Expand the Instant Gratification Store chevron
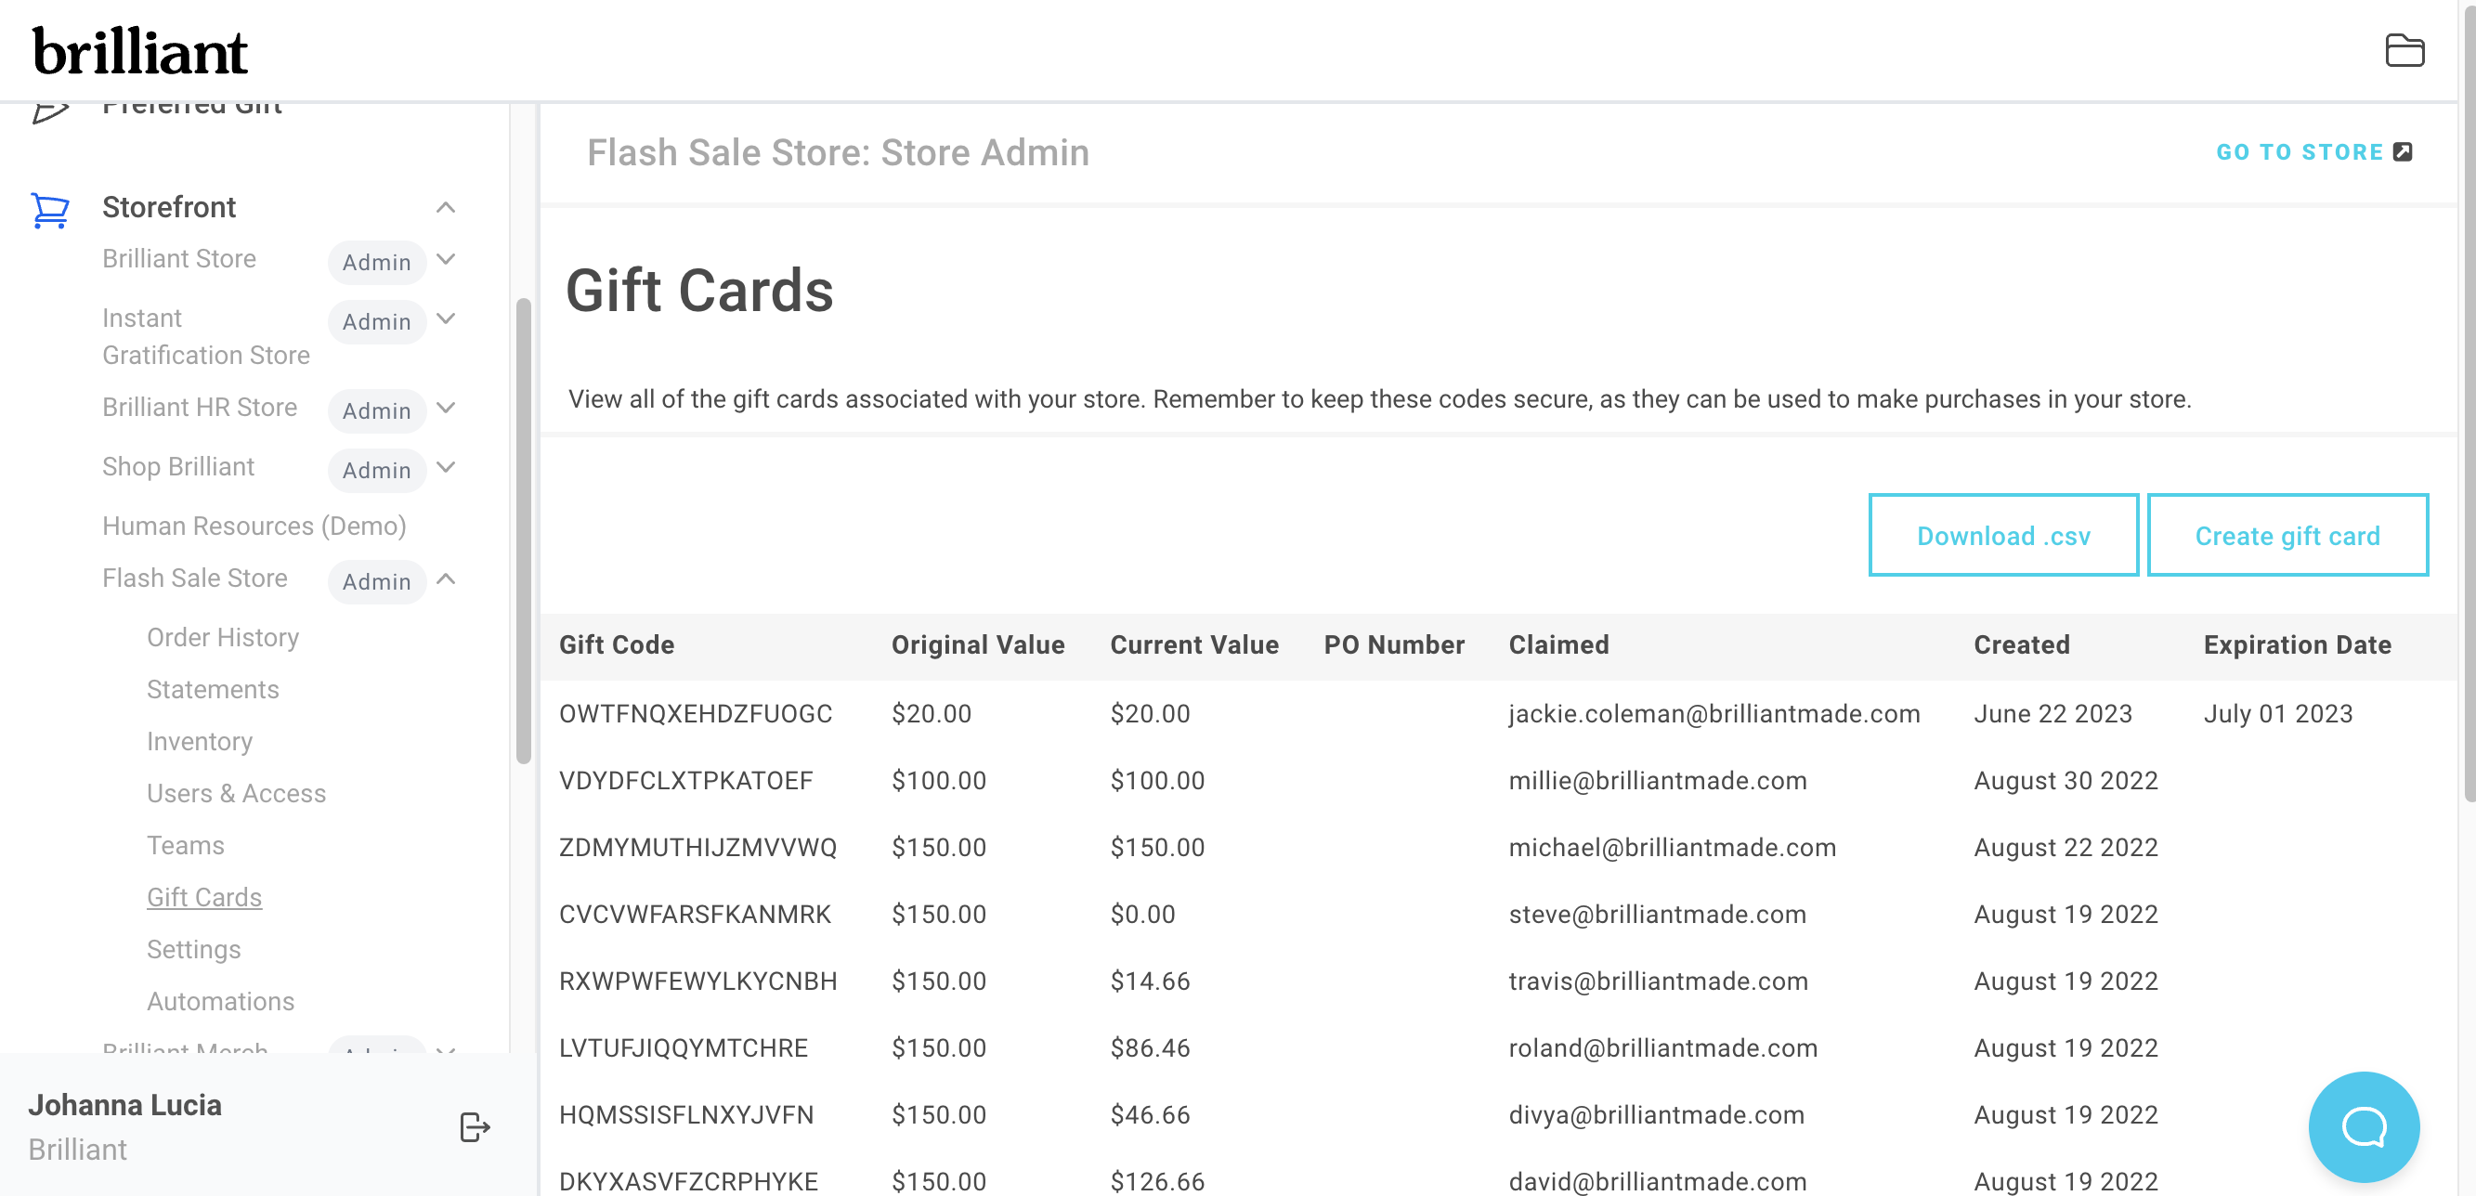This screenshot has height=1196, width=2476. (445, 318)
